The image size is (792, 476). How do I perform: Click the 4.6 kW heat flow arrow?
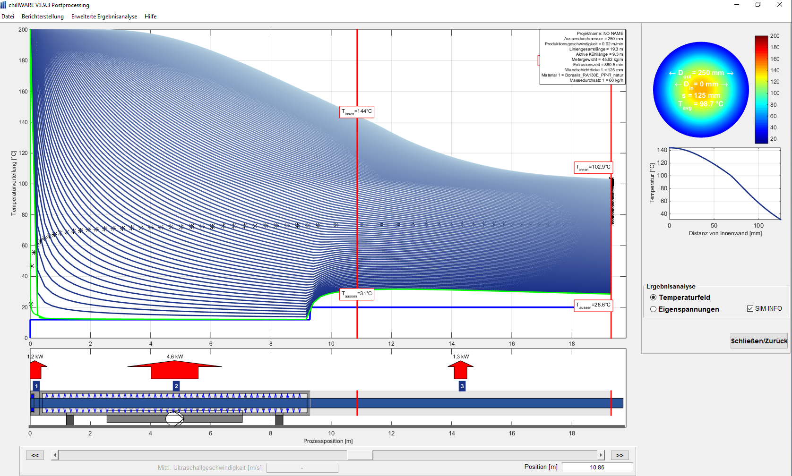(174, 370)
